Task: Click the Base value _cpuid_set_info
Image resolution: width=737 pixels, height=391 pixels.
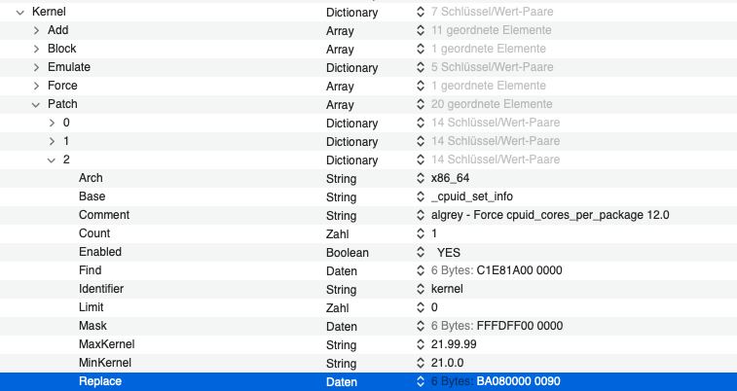Action: click(x=473, y=196)
